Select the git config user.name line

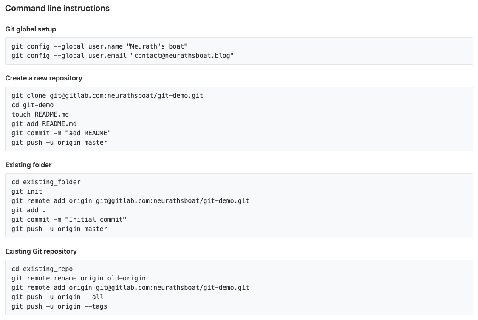pos(100,46)
